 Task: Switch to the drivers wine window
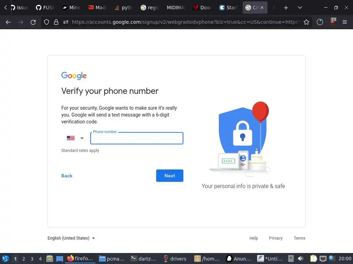pos(175,258)
